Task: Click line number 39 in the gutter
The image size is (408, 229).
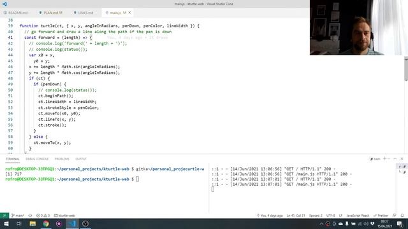Action: tap(10, 25)
